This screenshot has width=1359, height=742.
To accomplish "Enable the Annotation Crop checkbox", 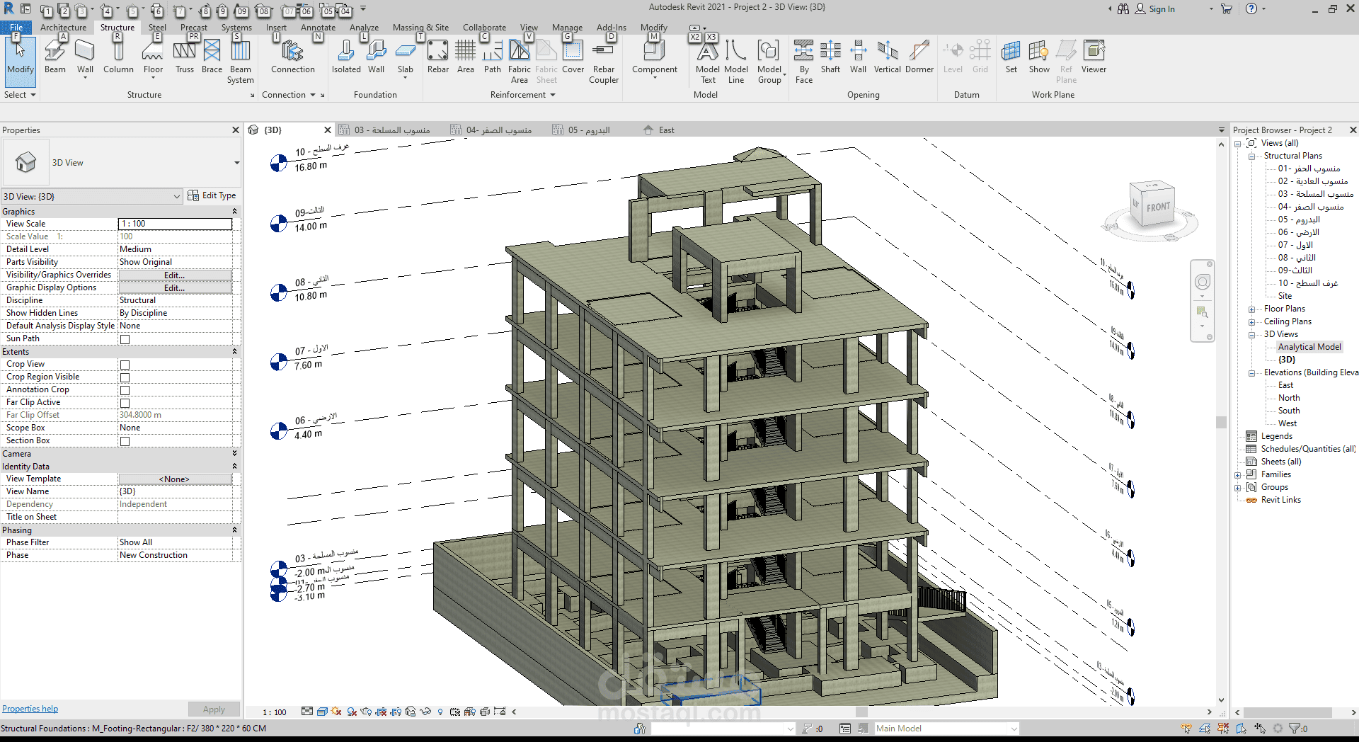I will click(125, 390).
